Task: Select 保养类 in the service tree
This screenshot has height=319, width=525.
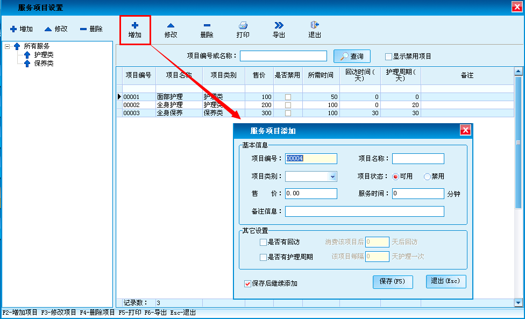Action: (x=44, y=63)
